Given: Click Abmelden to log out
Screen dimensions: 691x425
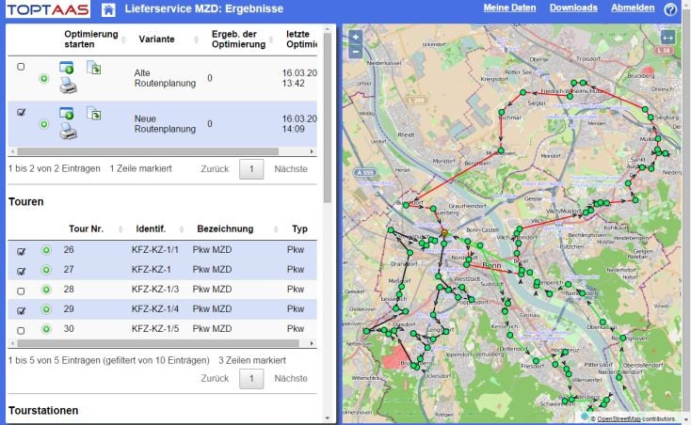Looking at the screenshot, I should [633, 8].
